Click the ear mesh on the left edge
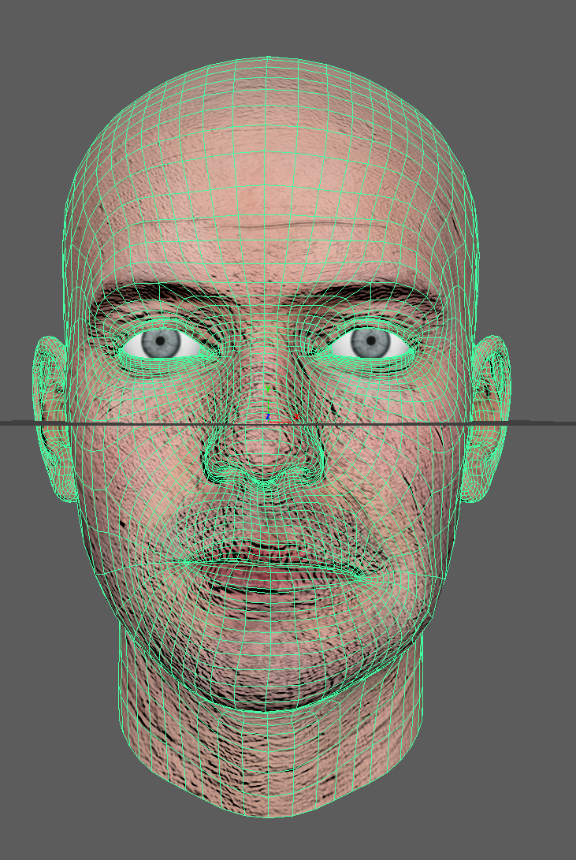 [x=51, y=419]
